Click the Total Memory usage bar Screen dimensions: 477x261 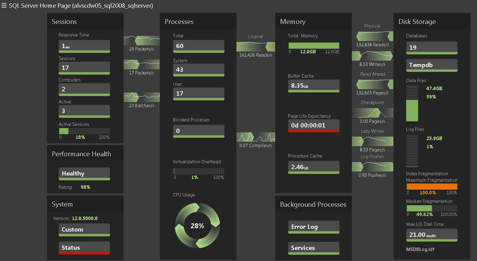coord(314,46)
